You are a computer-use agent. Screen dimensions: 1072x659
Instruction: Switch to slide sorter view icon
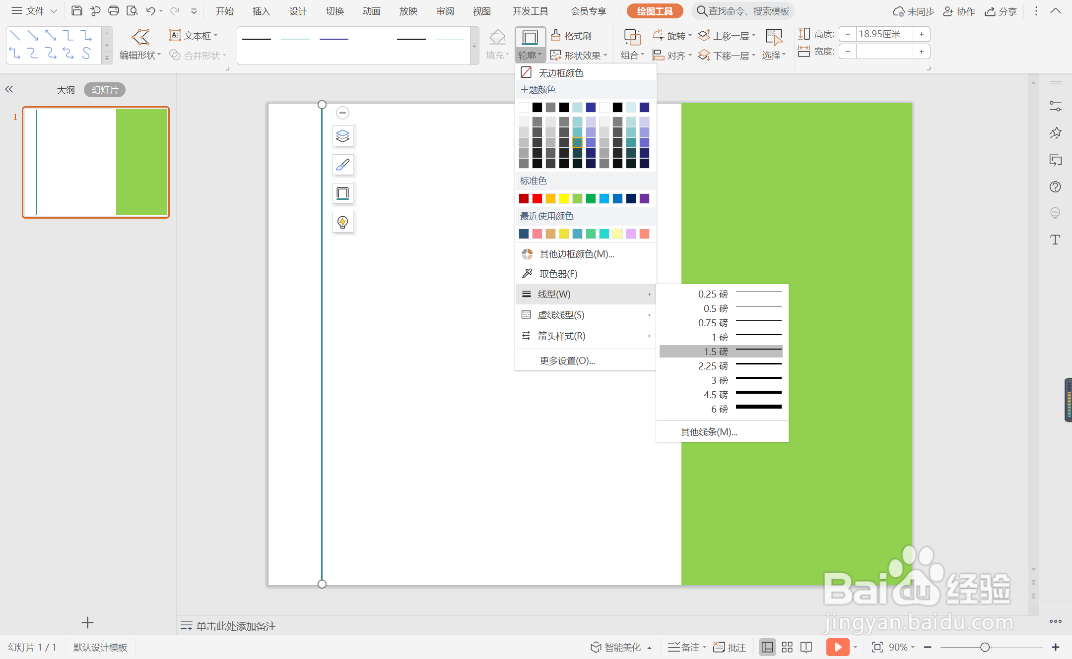[x=787, y=647]
